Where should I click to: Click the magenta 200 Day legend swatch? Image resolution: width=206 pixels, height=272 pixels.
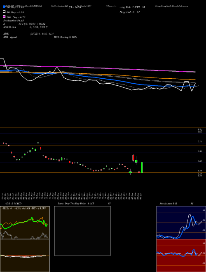click(4, 17)
